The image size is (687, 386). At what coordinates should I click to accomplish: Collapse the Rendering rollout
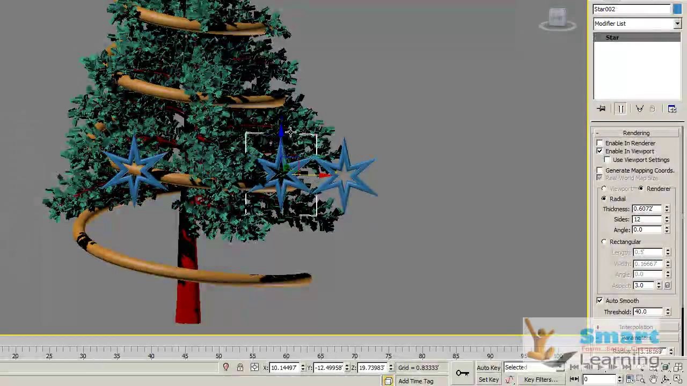[636, 133]
